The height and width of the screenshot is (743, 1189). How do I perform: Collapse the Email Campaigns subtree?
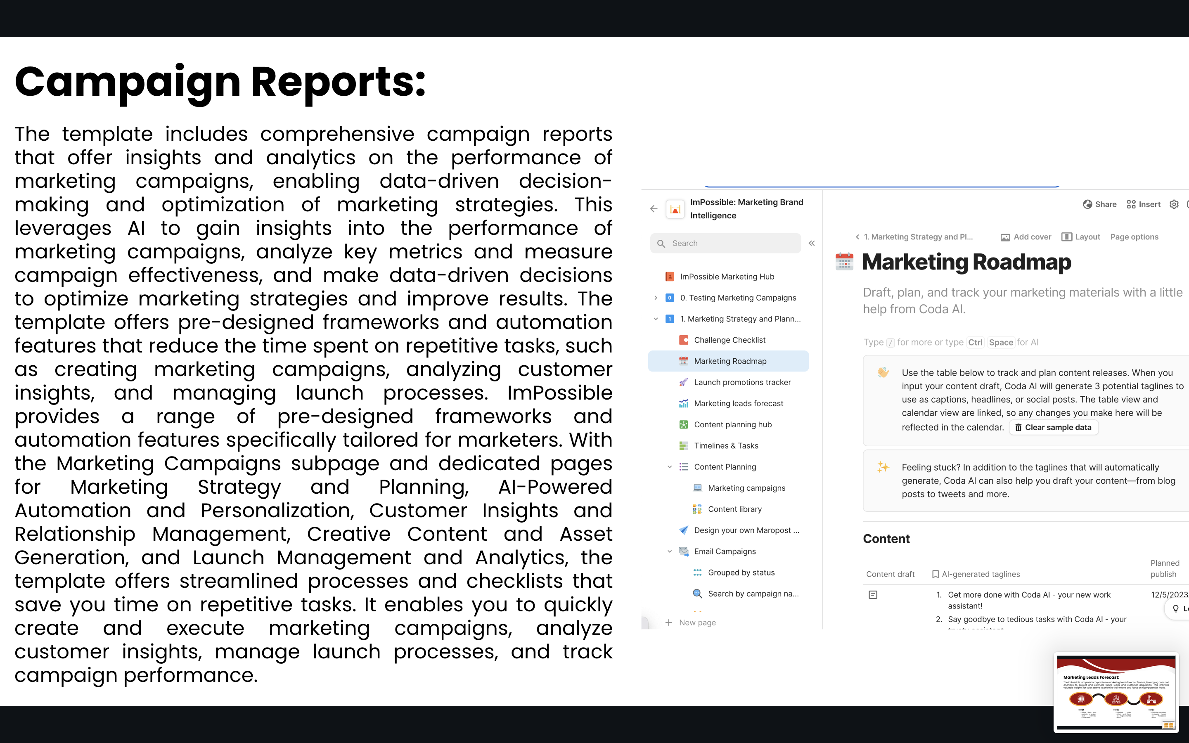669,551
